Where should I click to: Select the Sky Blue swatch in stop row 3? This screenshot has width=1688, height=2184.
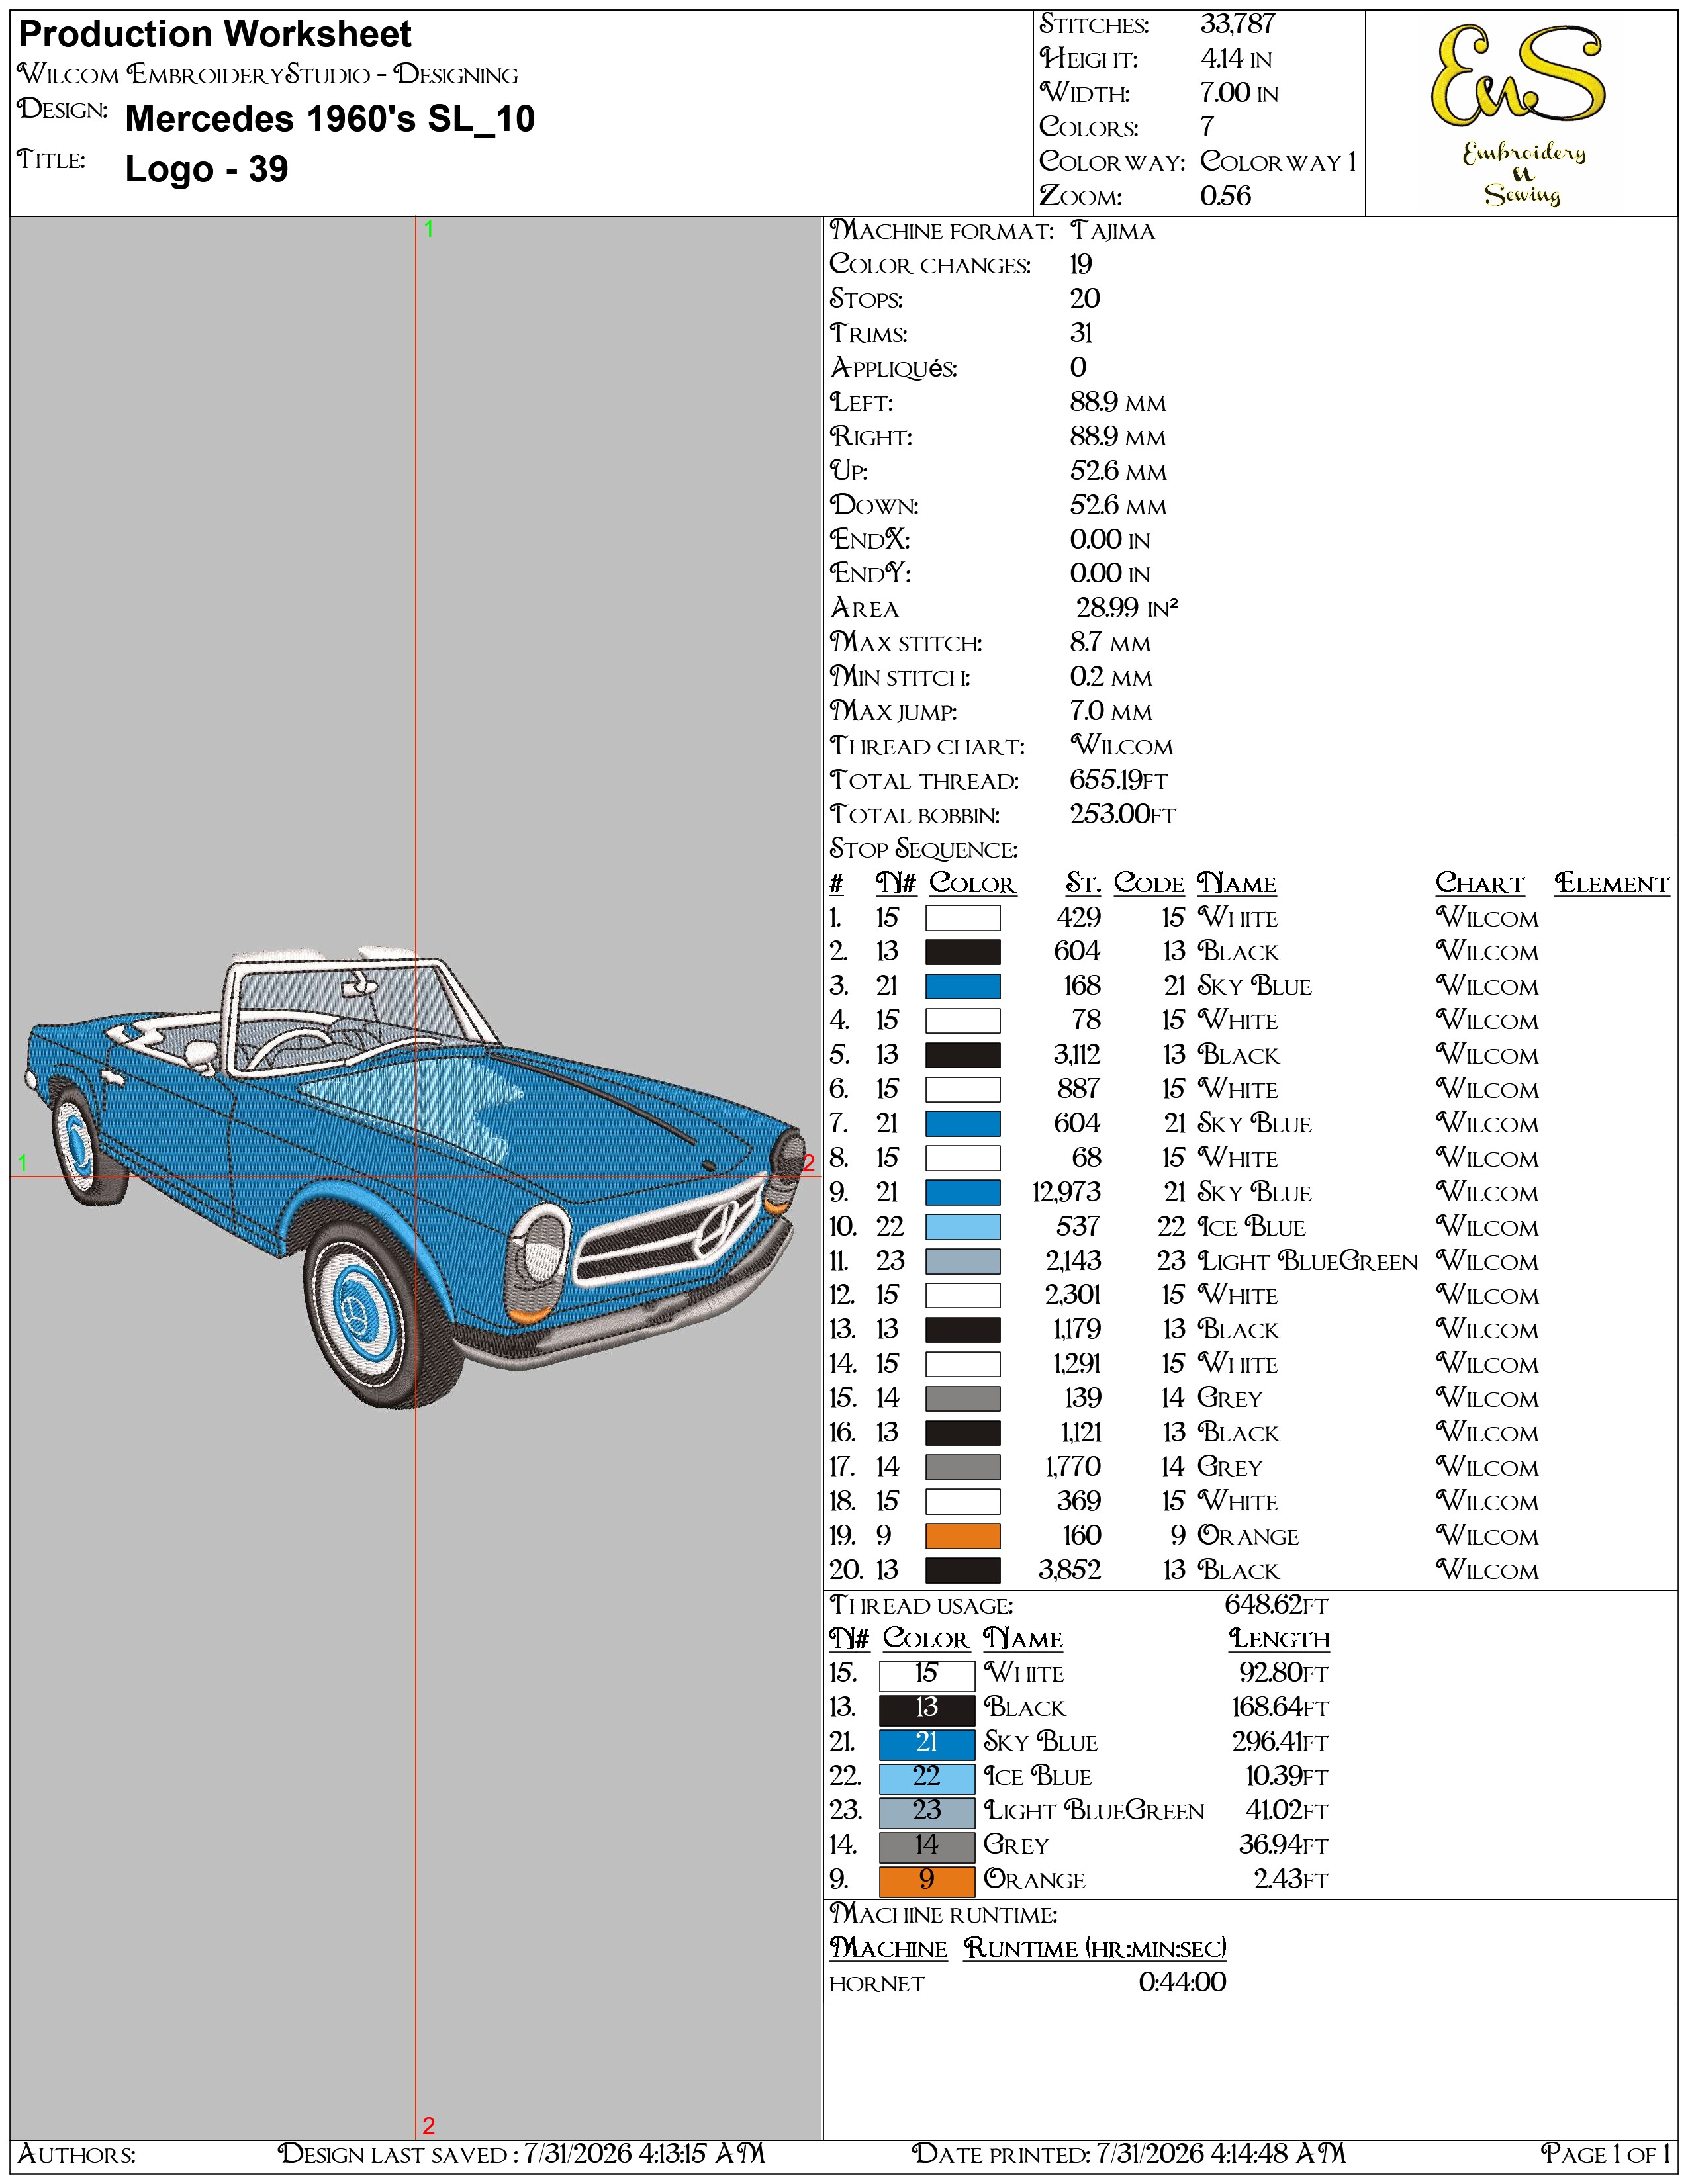click(962, 986)
